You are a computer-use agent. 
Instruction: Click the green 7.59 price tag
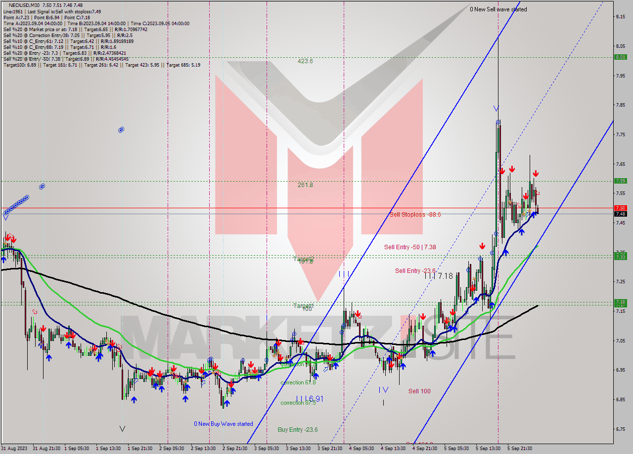621,181
